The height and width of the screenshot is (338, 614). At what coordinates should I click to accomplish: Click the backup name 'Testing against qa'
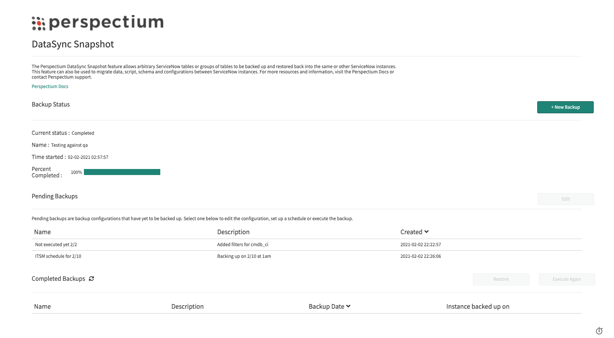69,145
